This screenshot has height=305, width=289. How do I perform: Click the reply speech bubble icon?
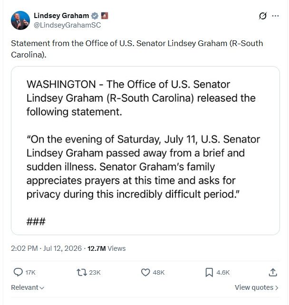(x=18, y=272)
